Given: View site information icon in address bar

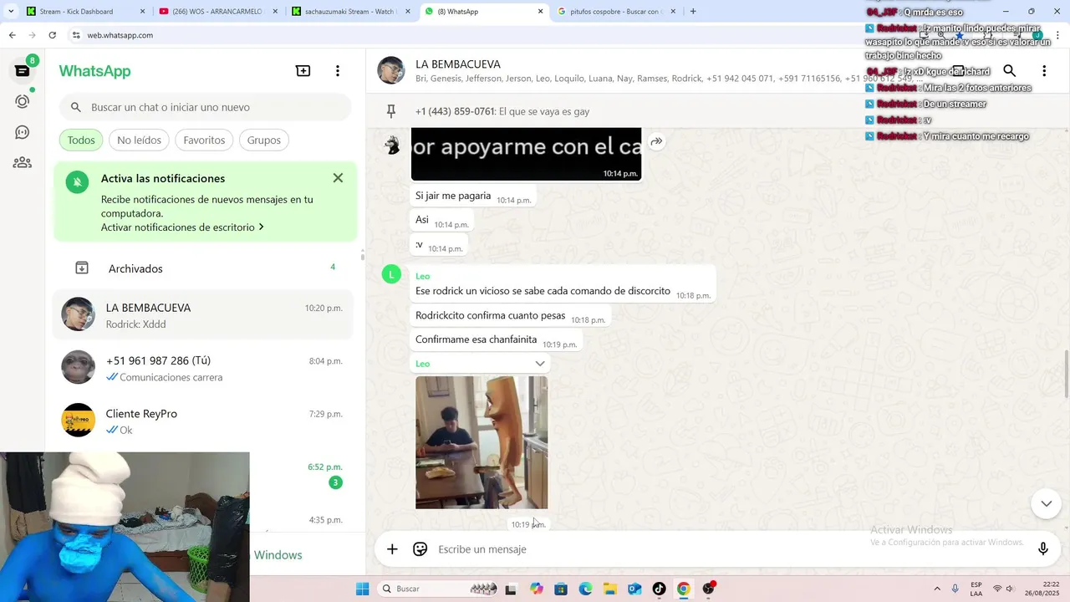Looking at the screenshot, I should (x=76, y=35).
